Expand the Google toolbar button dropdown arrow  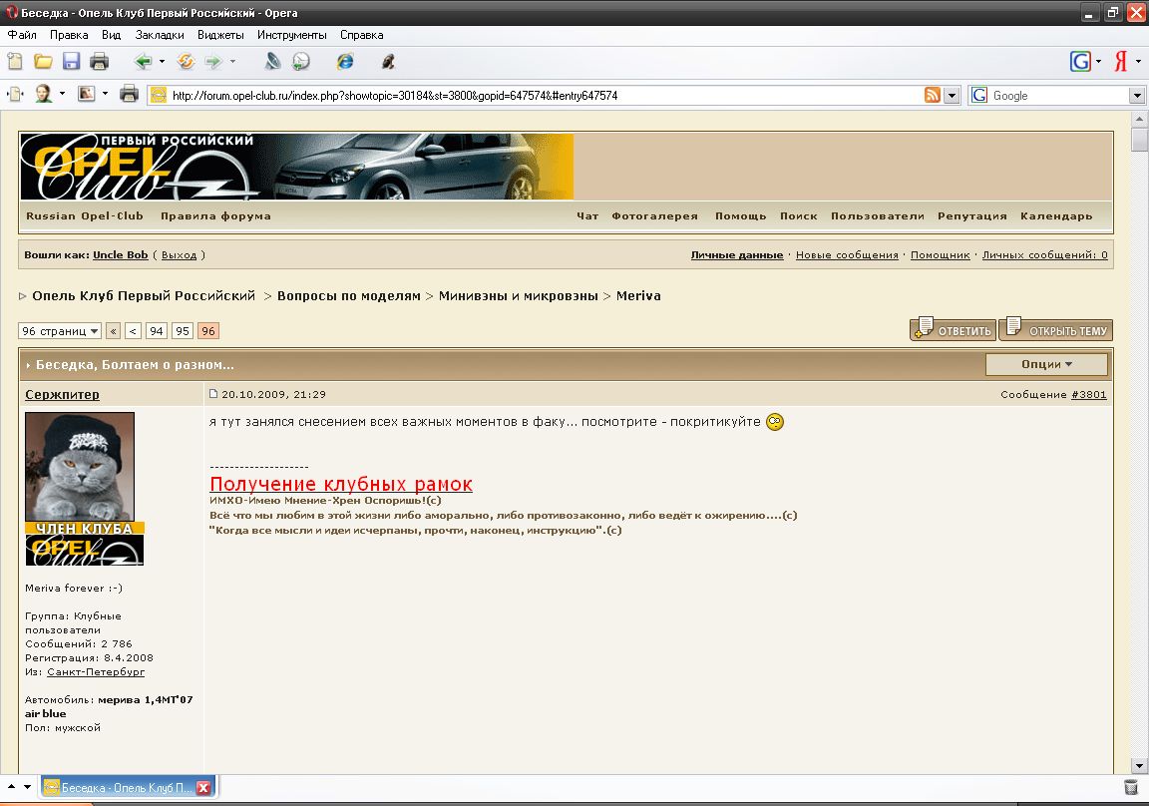[1098, 62]
